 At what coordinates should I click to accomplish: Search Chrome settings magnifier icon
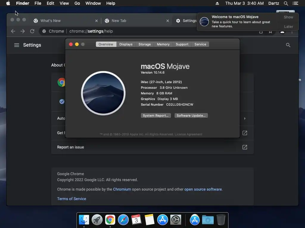288,45
